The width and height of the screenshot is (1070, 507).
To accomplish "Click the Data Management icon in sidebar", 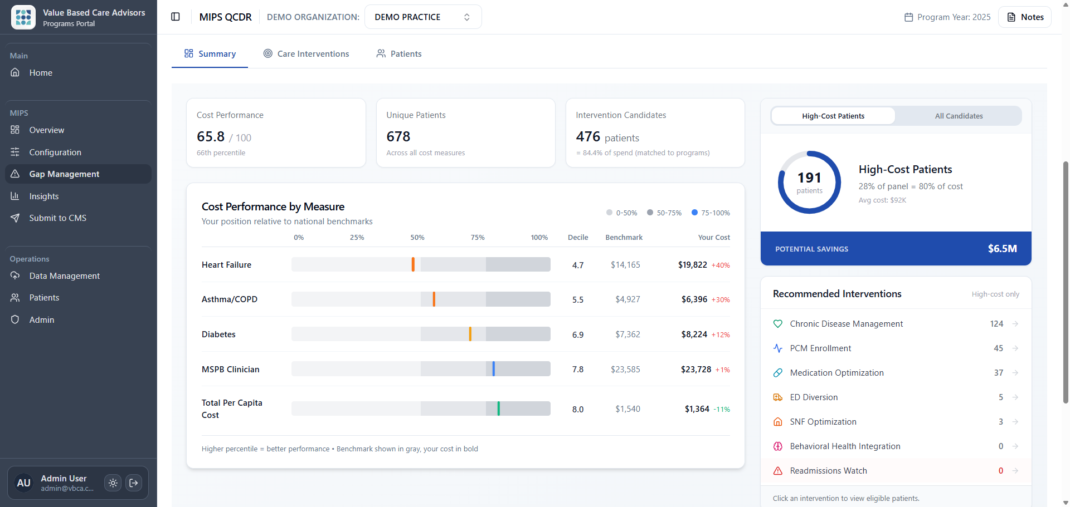I will pos(15,275).
